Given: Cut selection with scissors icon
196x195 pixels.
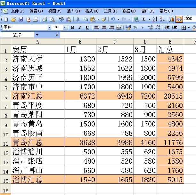Looking at the screenshot, I should click(x=78, y=20).
